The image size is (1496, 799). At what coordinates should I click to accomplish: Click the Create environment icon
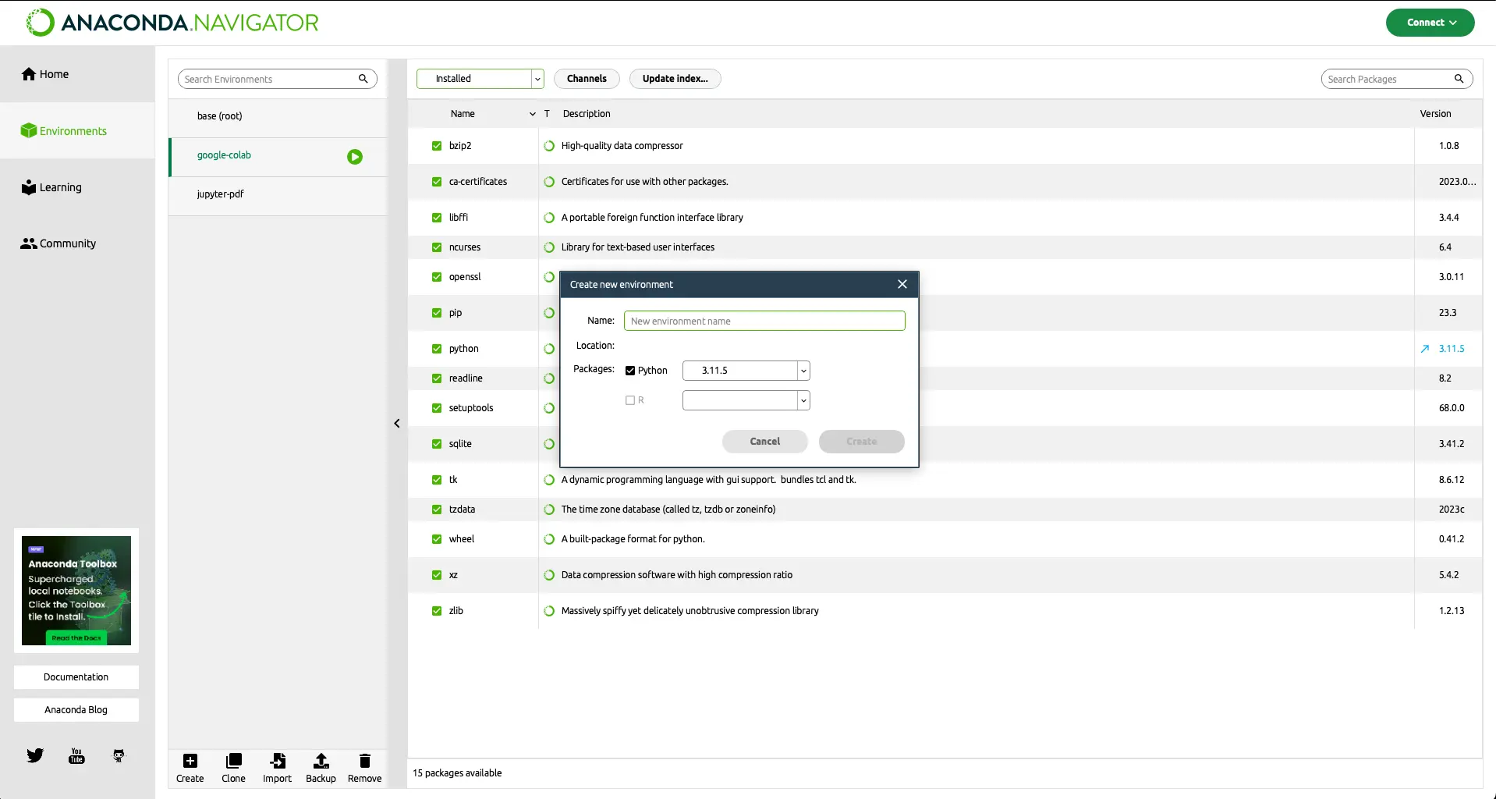[190, 761]
